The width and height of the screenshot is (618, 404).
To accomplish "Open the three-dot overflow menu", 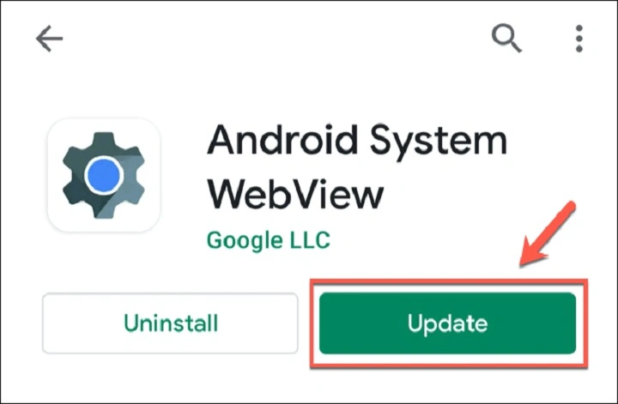I will [x=579, y=39].
